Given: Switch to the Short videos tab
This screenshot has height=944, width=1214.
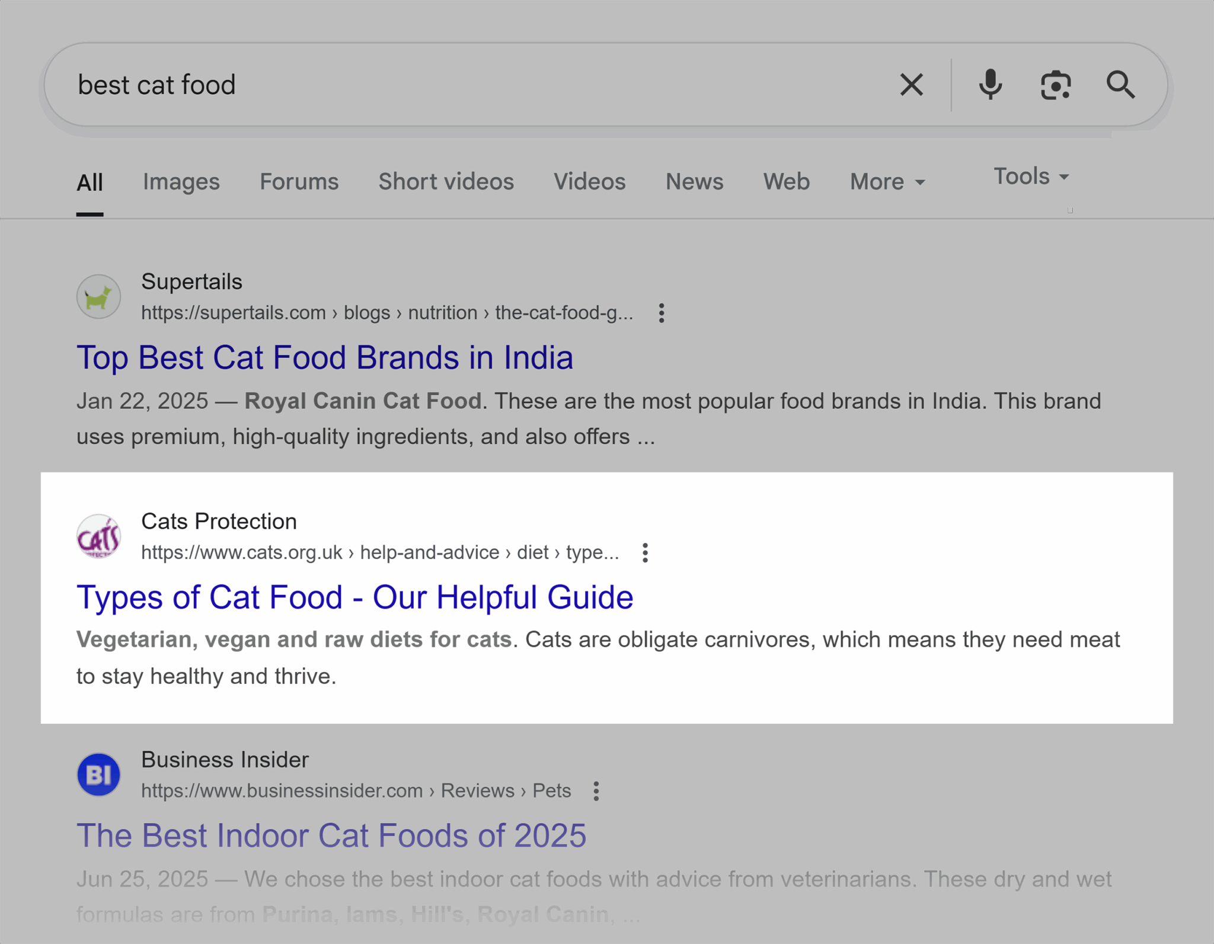Looking at the screenshot, I should pos(446,181).
